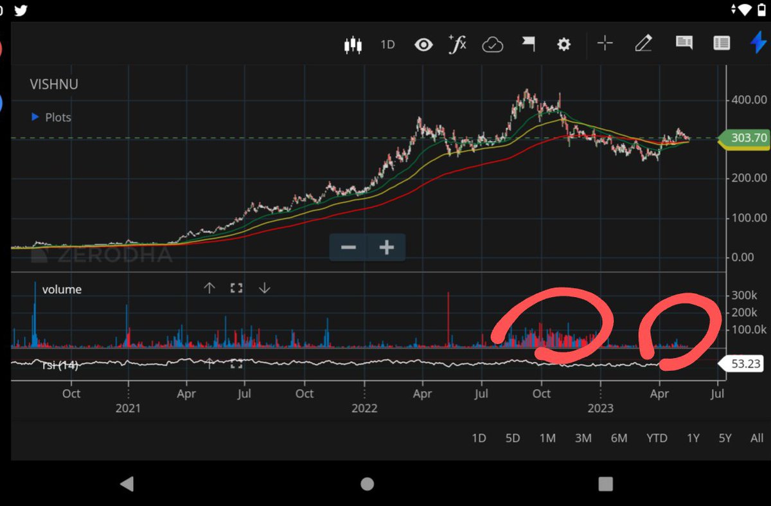
Task: Select the crosshair cursor tool
Action: [605, 44]
